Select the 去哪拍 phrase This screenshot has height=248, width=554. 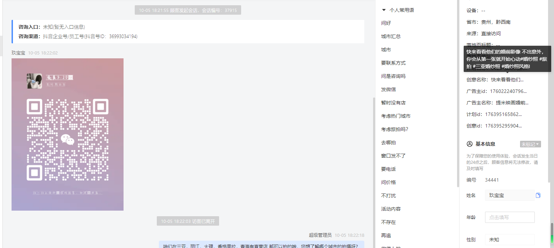(388, 143)
